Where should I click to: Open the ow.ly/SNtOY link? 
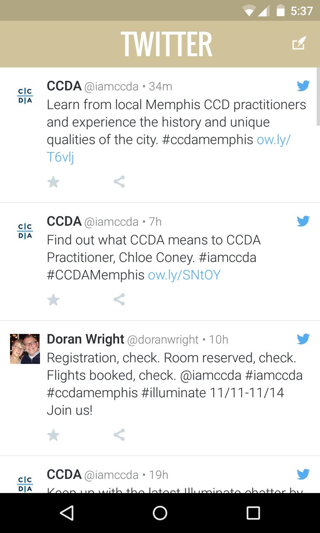[x=185, y=275]
